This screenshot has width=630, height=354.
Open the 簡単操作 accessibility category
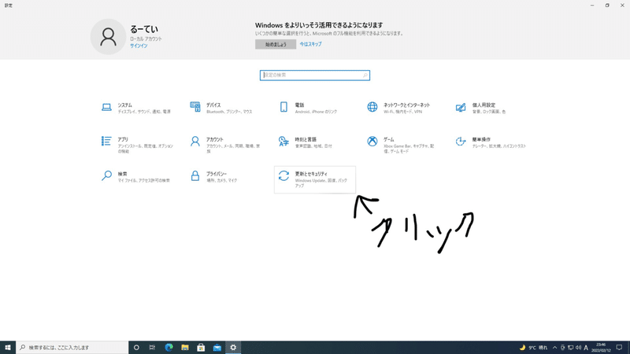[491, 143]
